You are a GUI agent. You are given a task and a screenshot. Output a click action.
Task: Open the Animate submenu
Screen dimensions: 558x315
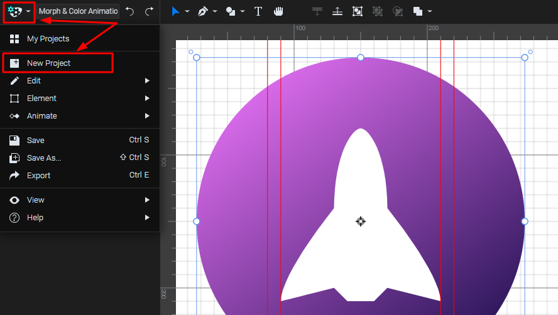click(80, 116)
